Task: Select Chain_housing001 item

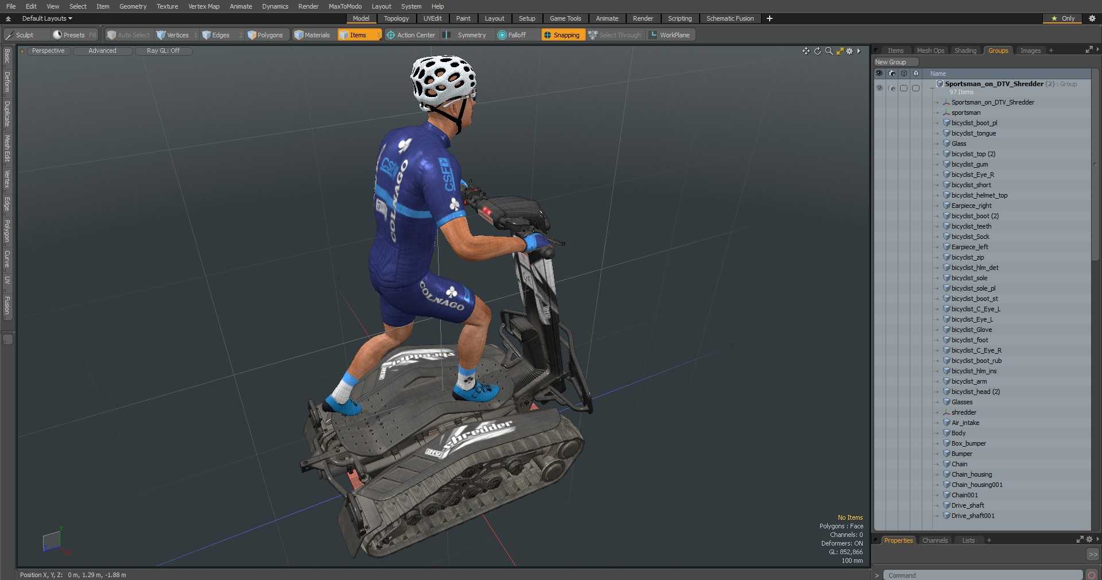Action: coord(976,485)
